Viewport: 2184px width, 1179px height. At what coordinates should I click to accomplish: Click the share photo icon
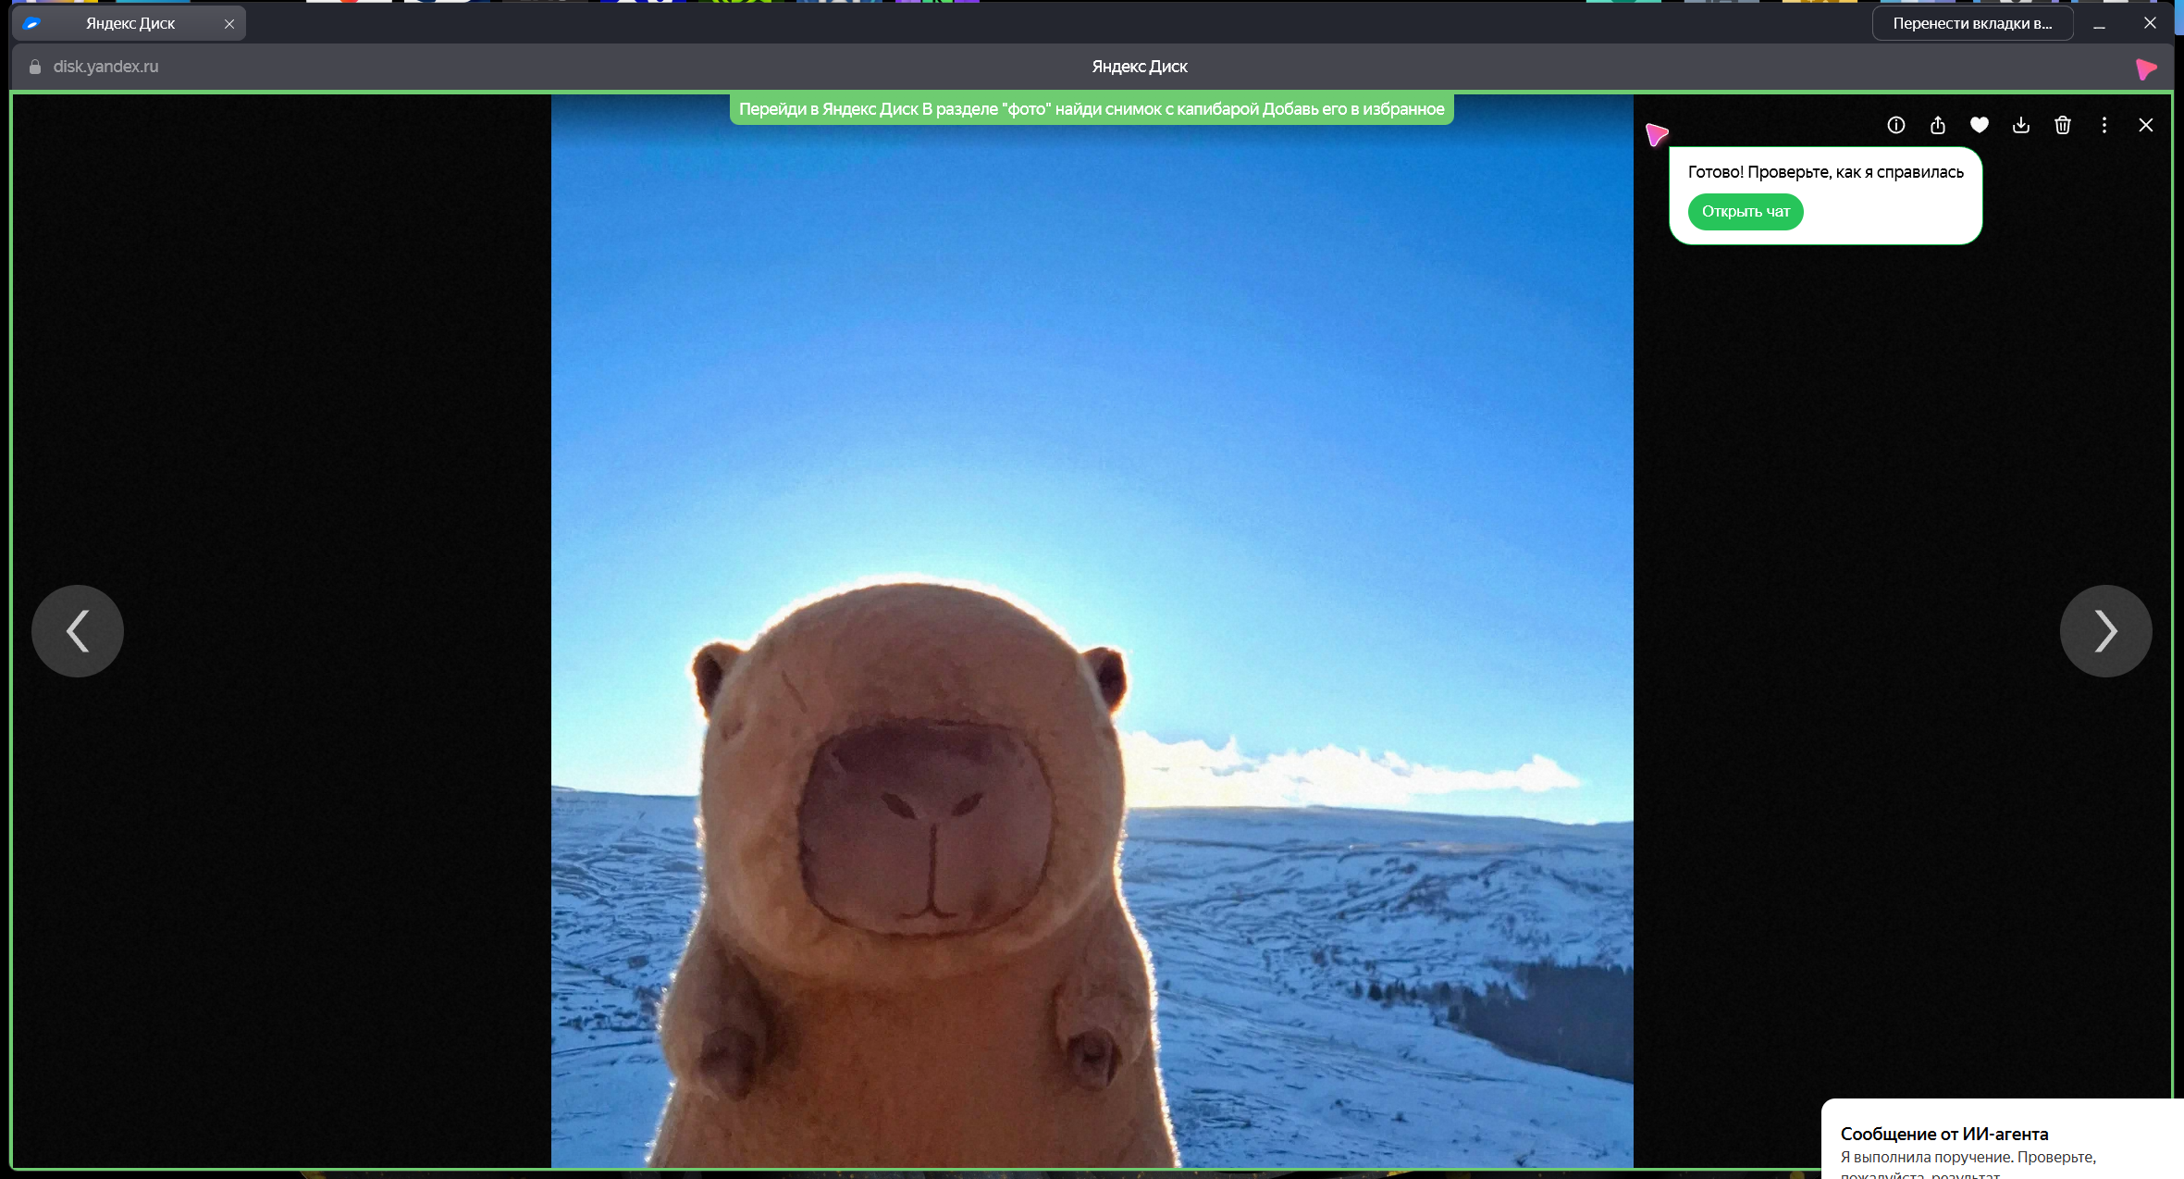click(1937, 125)
